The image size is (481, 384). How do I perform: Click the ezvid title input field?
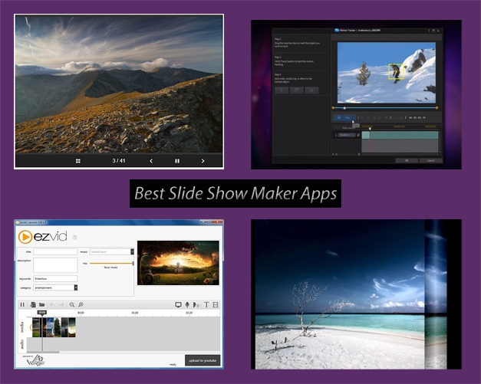click(x=55, y=251)
